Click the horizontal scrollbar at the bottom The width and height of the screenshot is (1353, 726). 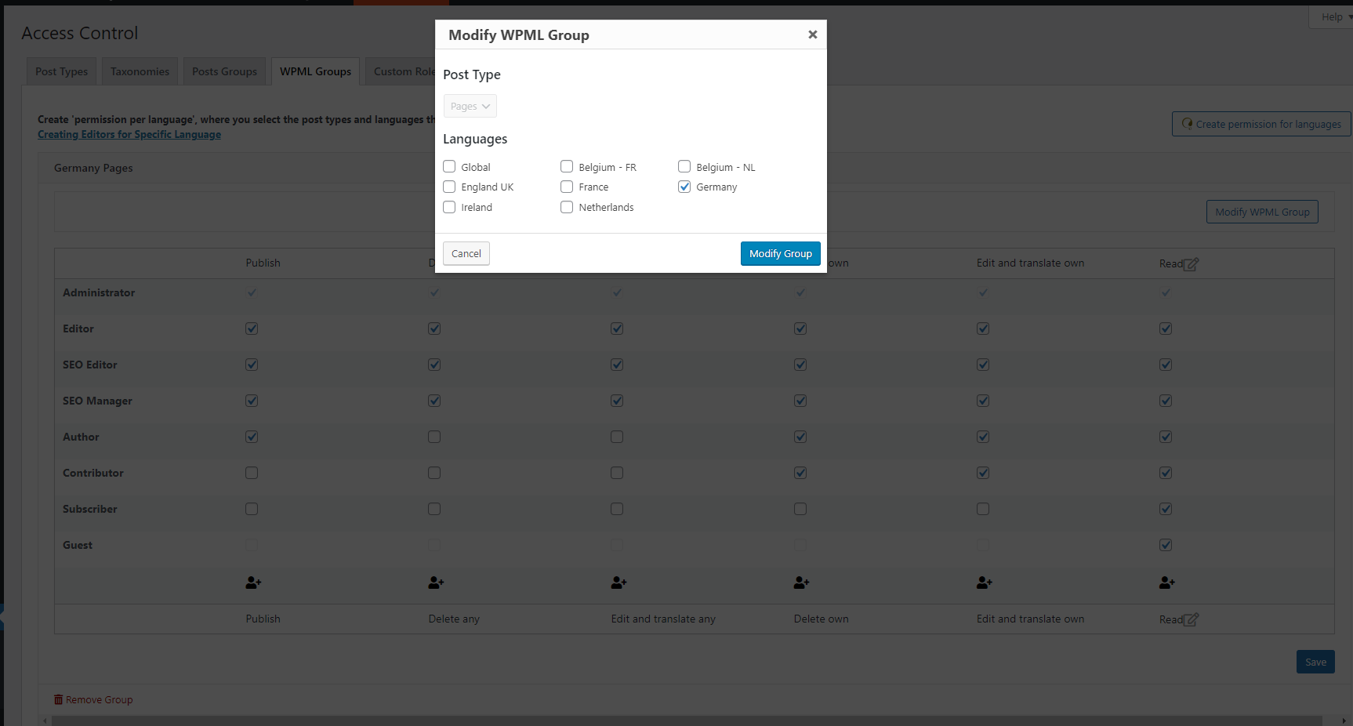(682, 721)
